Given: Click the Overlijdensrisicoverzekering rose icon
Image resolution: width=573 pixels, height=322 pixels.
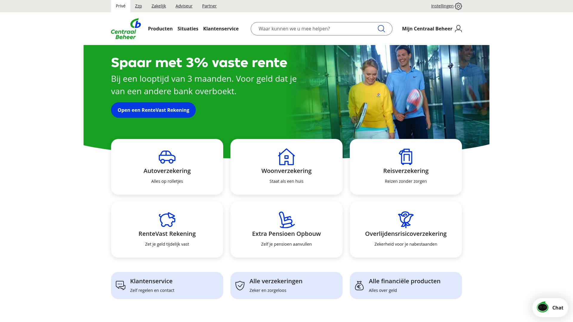Looking at the screenshot, I should 406,219.
